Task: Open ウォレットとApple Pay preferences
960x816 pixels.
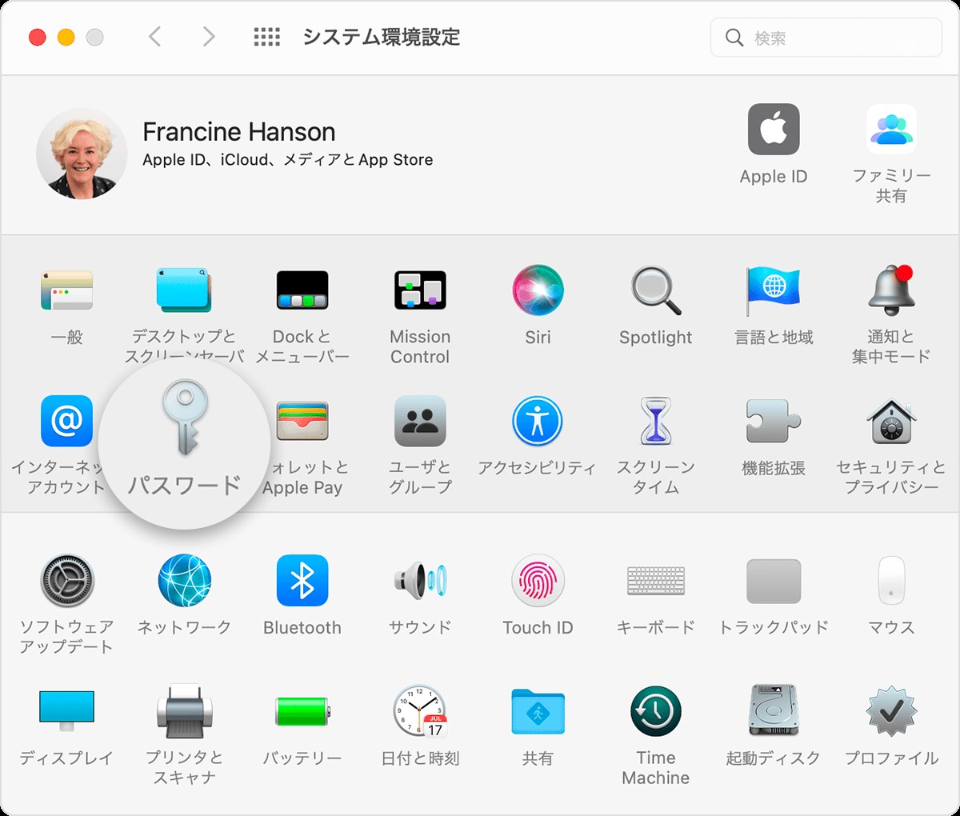Action: [x=302, y=421]
